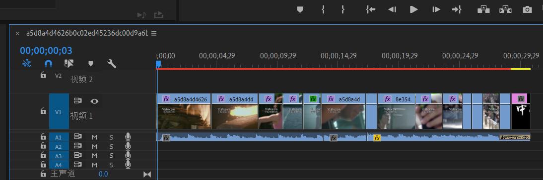
Task: Step forward one frame
Action: coord(436,10)
